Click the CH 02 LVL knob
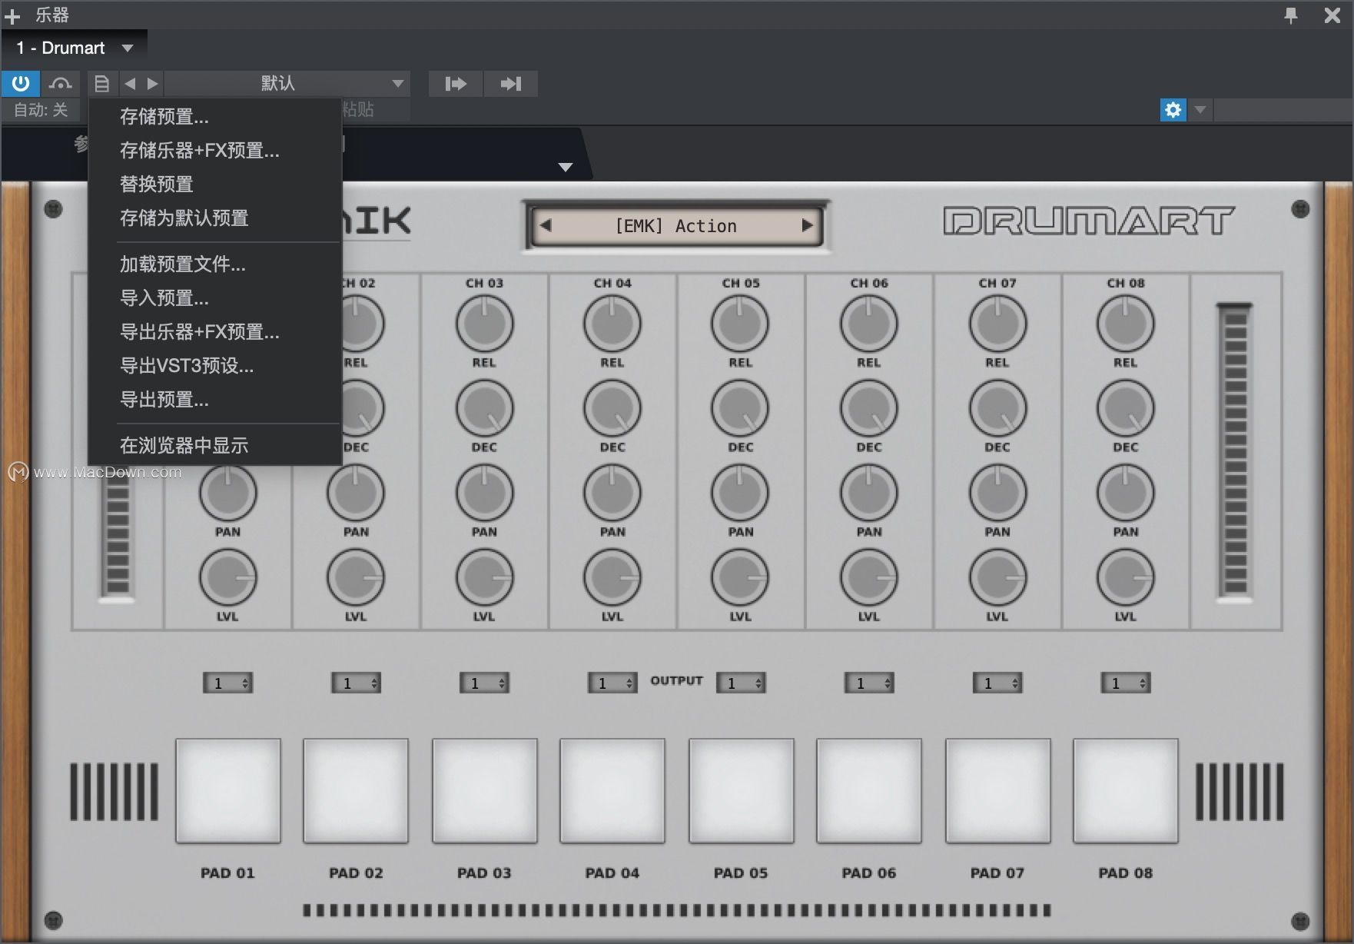This screenshot has width=1354, height=944. (x=356, y=577)
